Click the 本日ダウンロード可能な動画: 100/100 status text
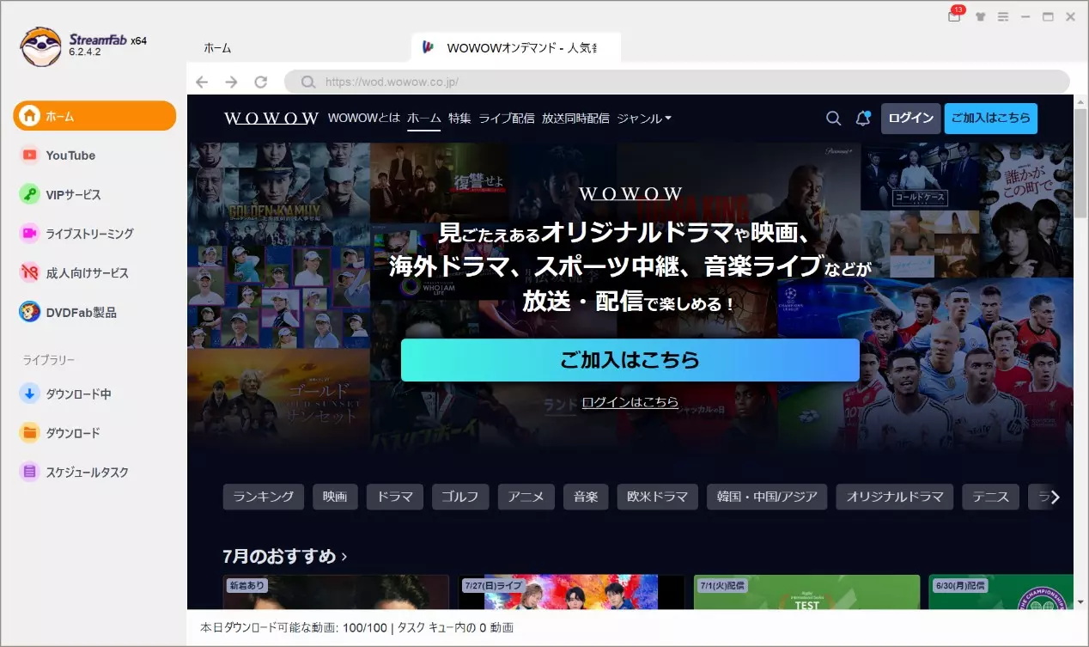The image size is (1089, 647). point(294,628)
